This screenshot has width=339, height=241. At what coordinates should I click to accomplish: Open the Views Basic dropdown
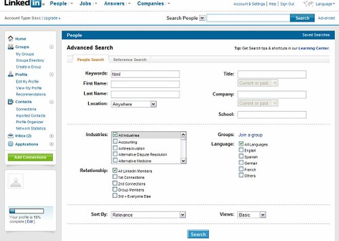[252, 215]
